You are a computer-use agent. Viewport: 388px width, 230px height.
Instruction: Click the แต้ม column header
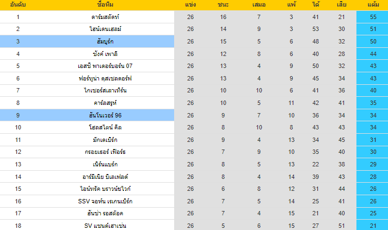click(373, 5)
